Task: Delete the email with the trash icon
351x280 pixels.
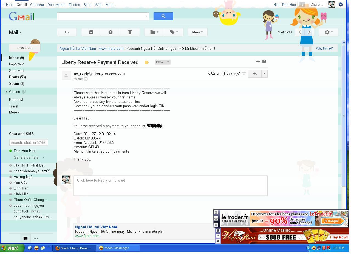Action: (130, 32)
